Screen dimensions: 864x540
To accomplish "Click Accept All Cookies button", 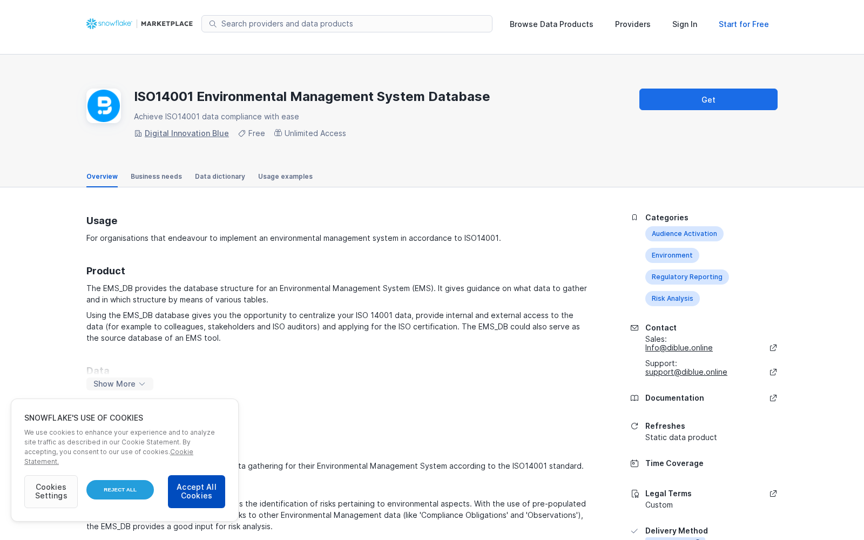I will click(197, 491).
